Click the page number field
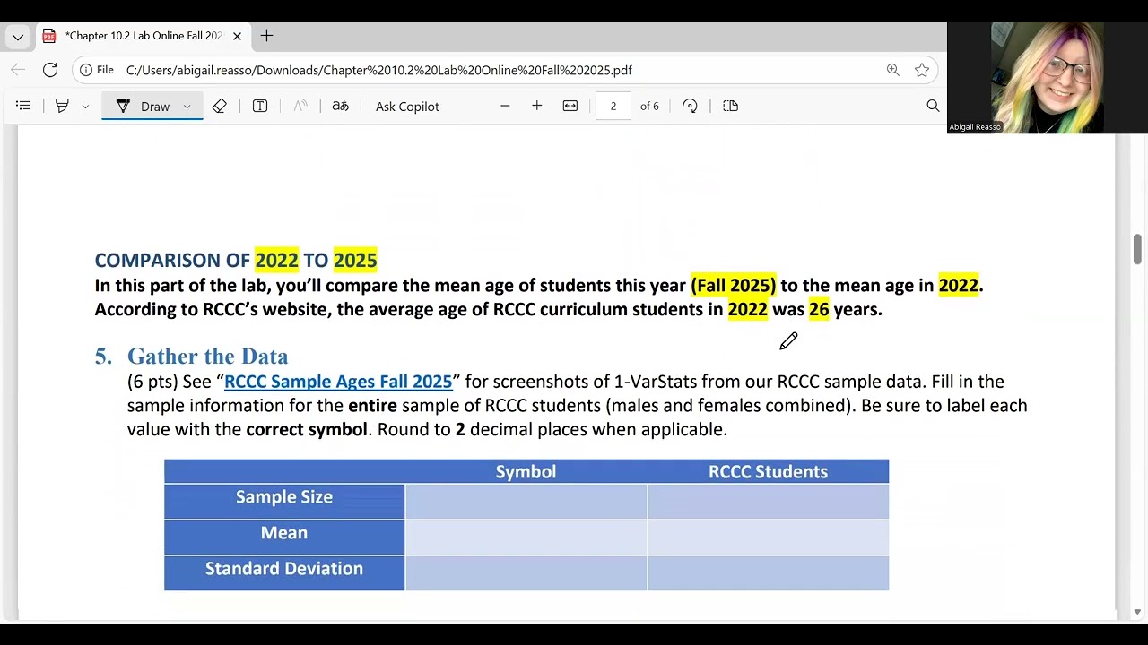The height and width of the screenshot is (645, 1148). click(613, 106)
